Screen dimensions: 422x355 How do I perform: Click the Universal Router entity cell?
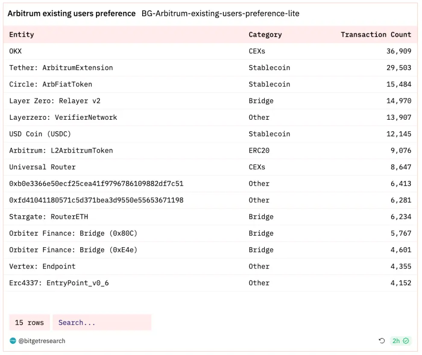[42, 167]
